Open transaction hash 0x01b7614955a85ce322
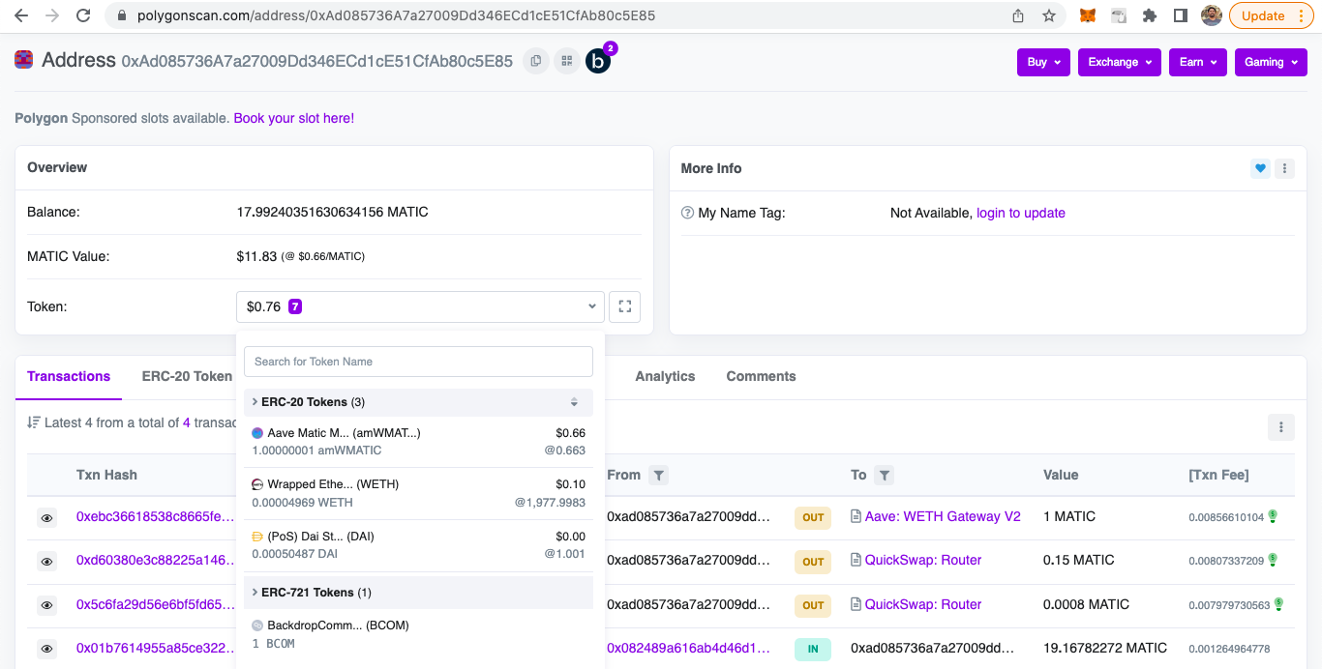This screenshot has height=669, width=1322. [156, 648]
